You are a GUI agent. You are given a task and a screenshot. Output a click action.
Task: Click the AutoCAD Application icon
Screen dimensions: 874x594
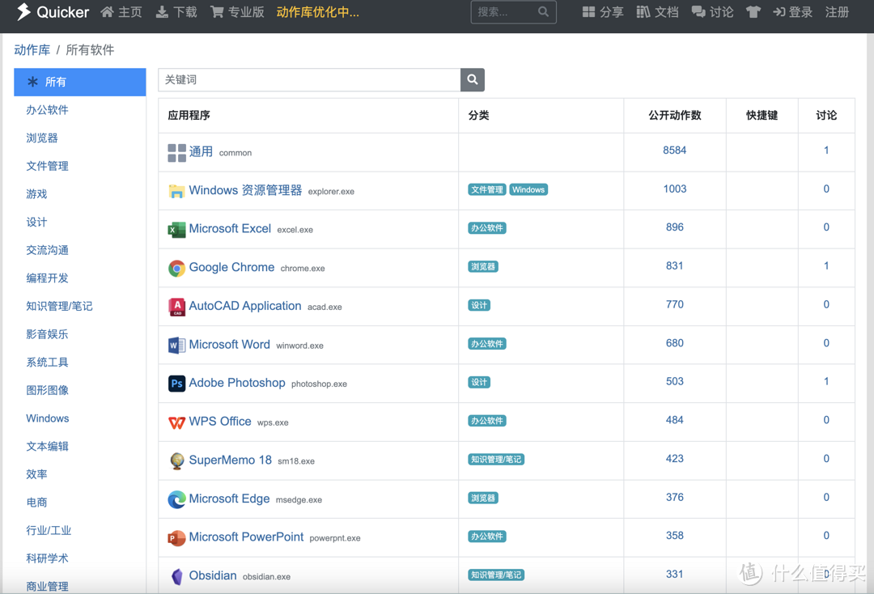coord(176,307)
